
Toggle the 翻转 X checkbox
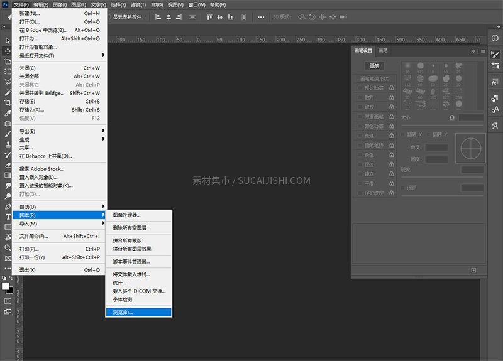404,134
